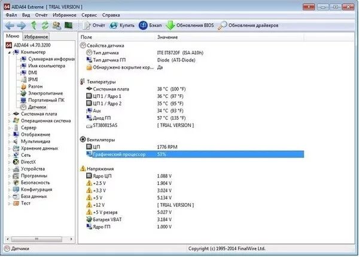This screenshot has width=359, height=257.
Task: Click the Программы tree icon
Action: (x=16, y=176)
